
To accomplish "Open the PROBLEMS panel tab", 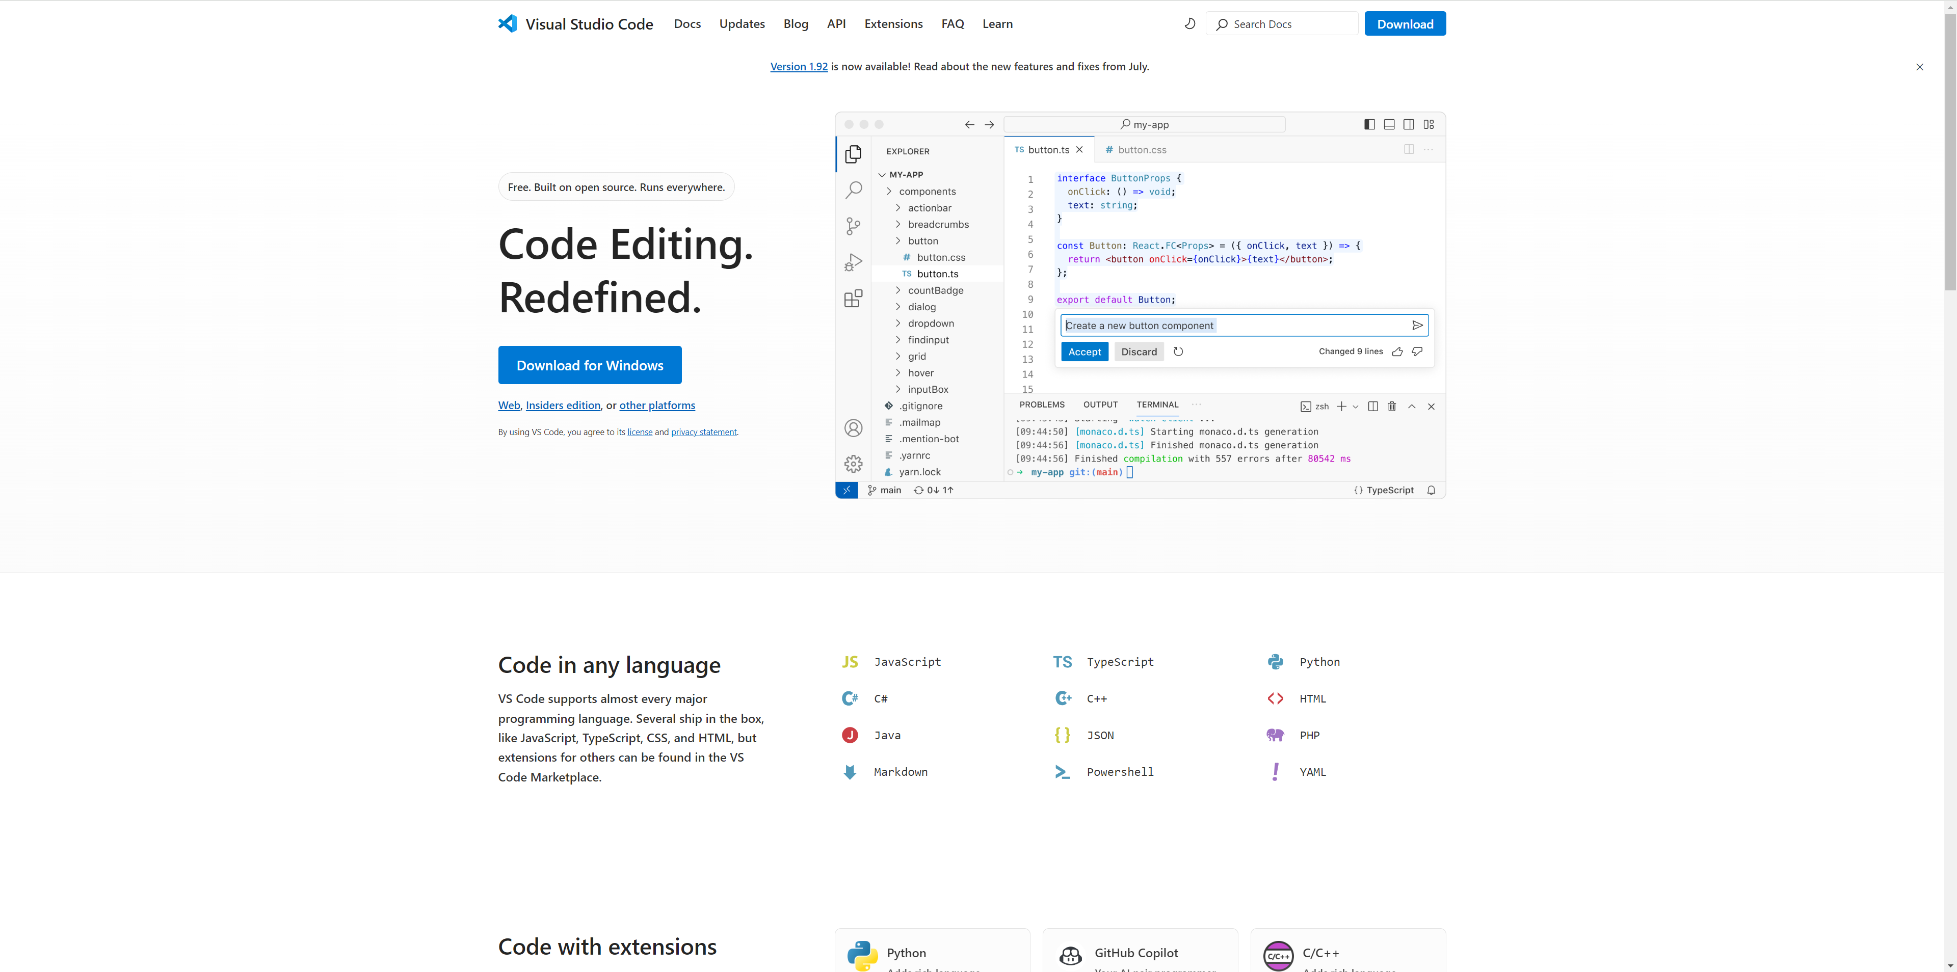I will point(1042,405).
